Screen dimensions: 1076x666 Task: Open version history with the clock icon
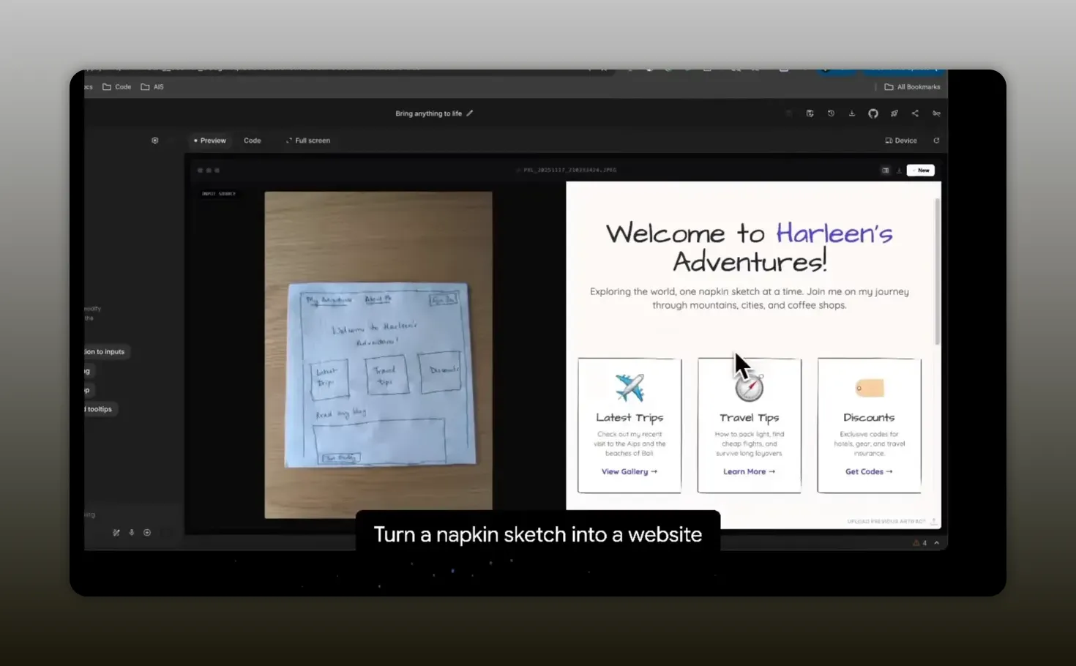(831, 113)
